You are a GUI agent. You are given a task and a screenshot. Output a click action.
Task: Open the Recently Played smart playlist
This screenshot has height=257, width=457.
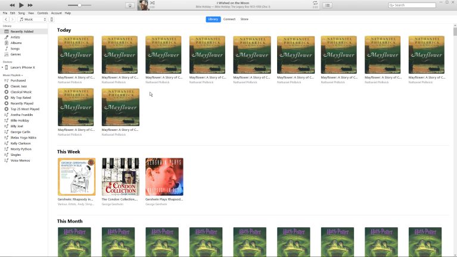pos(24,104)
